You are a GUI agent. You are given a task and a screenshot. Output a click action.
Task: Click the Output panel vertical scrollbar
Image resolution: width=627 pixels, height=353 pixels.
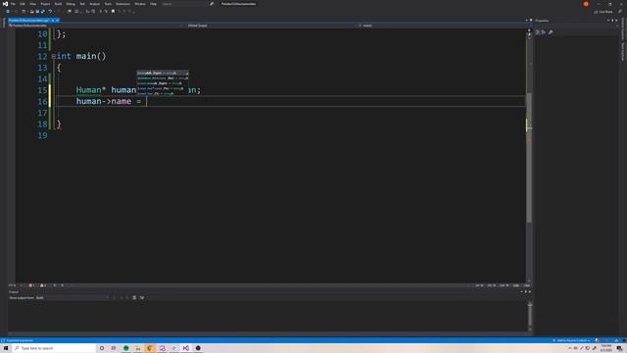pyautogui.click(x=530, y=316)
